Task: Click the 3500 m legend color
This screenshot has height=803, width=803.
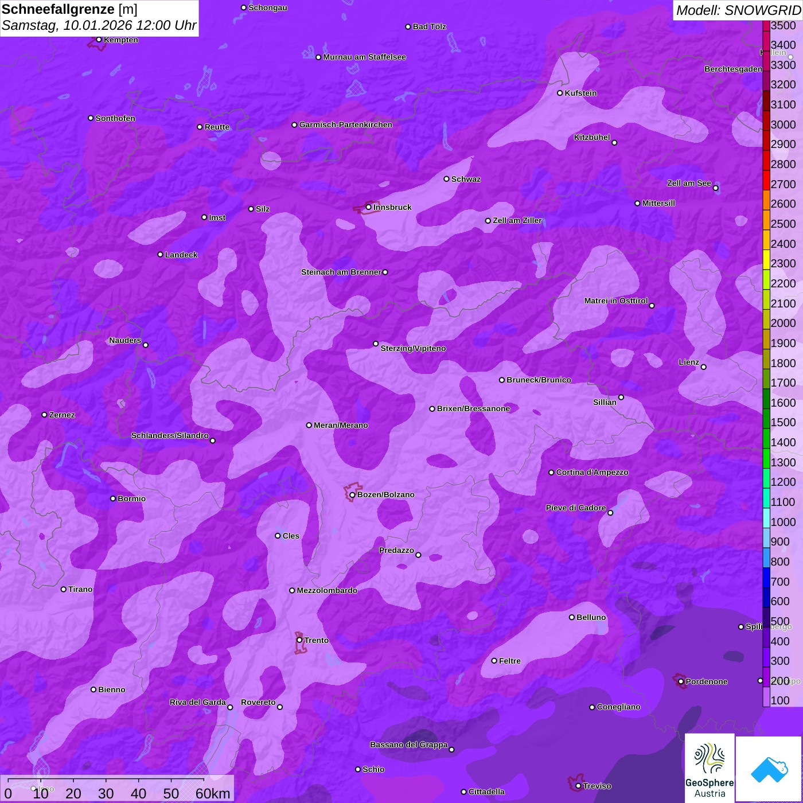Action: click(x=766, y=26)
